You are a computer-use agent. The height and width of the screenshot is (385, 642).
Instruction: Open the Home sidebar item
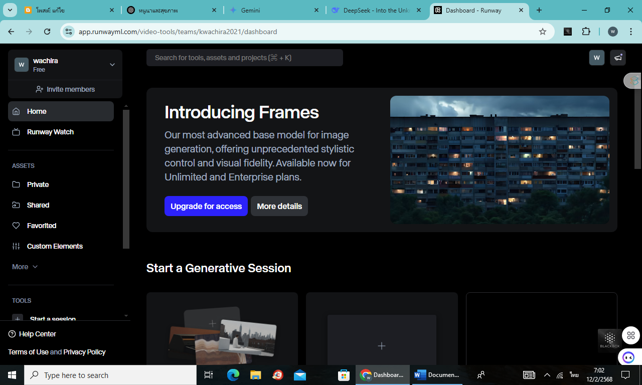point(61,111)
